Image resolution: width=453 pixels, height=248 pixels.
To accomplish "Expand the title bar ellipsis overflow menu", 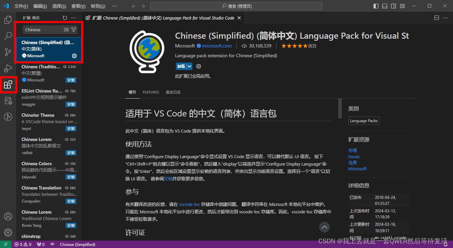I will (x=114, y=6).
